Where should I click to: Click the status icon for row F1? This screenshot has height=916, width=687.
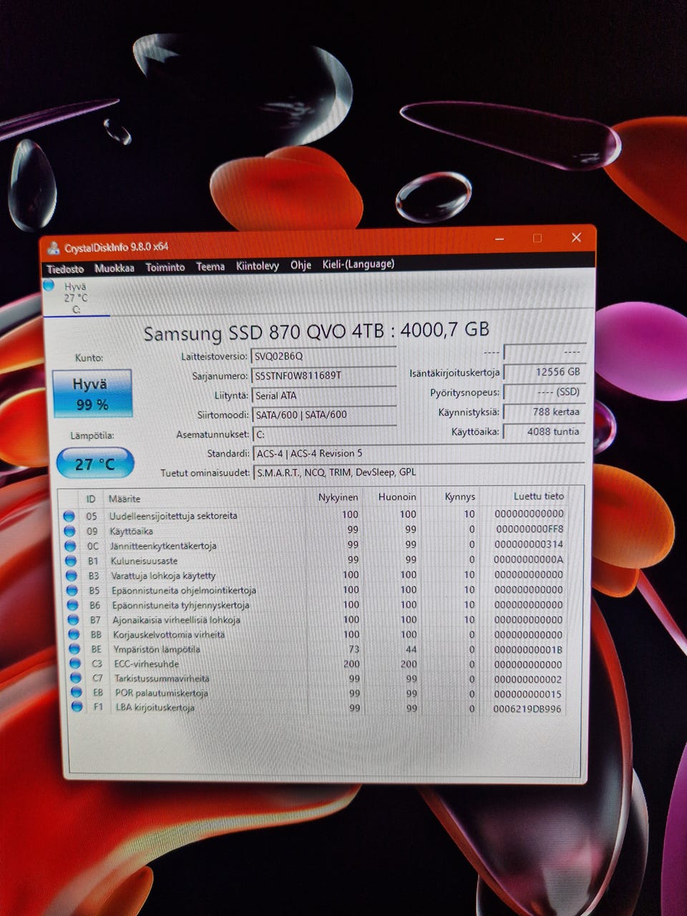78,707
